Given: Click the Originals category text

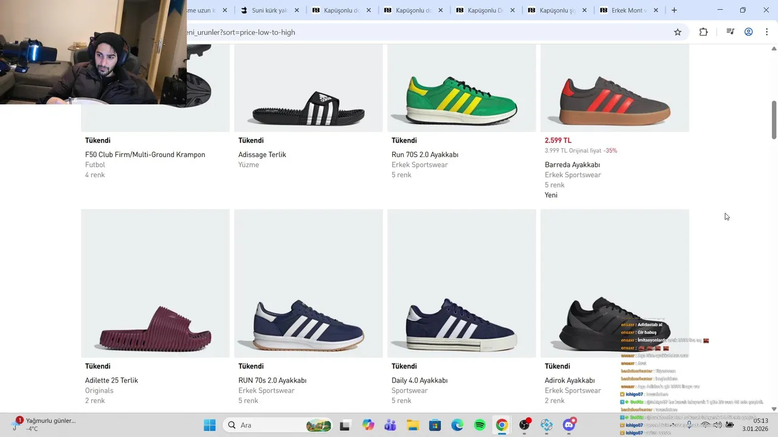Looking at the screenshot, I should [x=99, y=390].
